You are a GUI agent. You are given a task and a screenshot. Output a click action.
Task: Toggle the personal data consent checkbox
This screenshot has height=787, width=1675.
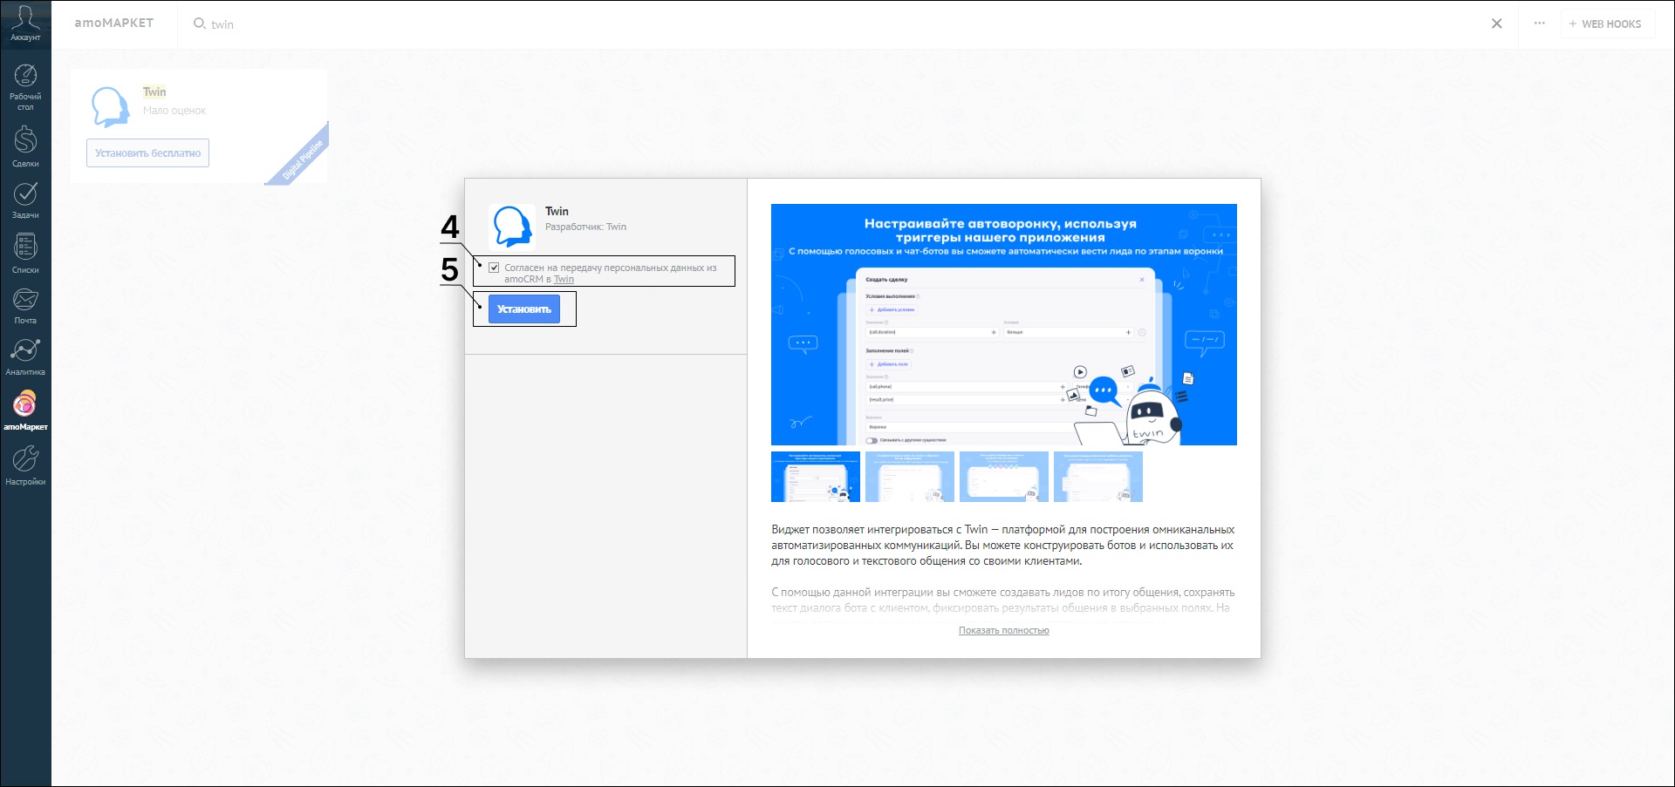(x=495, y=268)
